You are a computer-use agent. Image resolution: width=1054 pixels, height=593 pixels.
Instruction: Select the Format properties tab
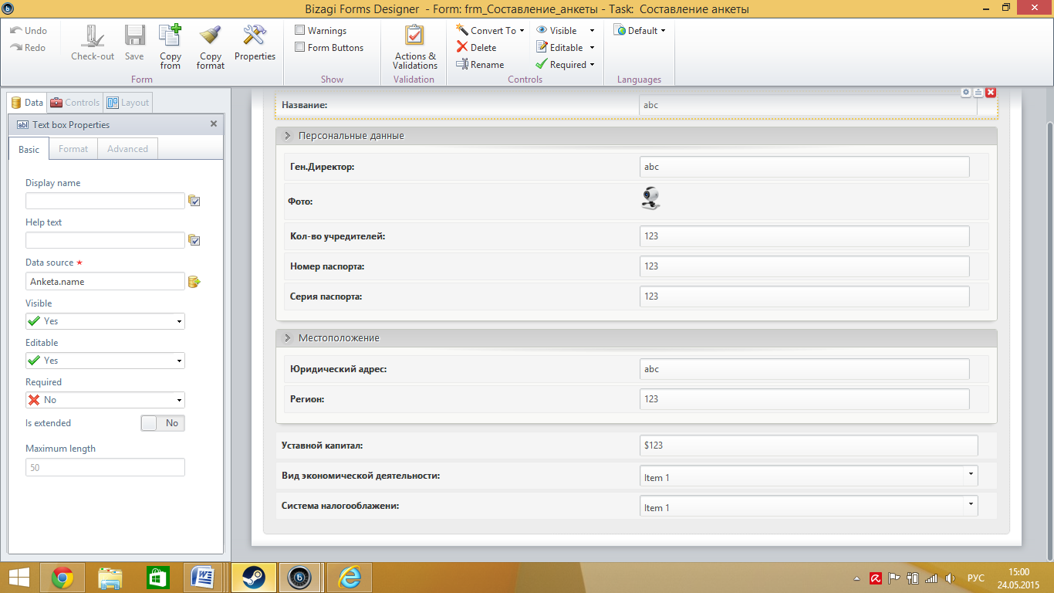click(x=73, y=149)
